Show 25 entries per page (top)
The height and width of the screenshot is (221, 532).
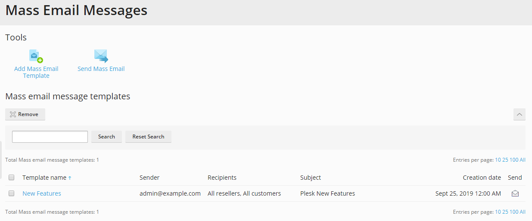click(x=505, y=160)
